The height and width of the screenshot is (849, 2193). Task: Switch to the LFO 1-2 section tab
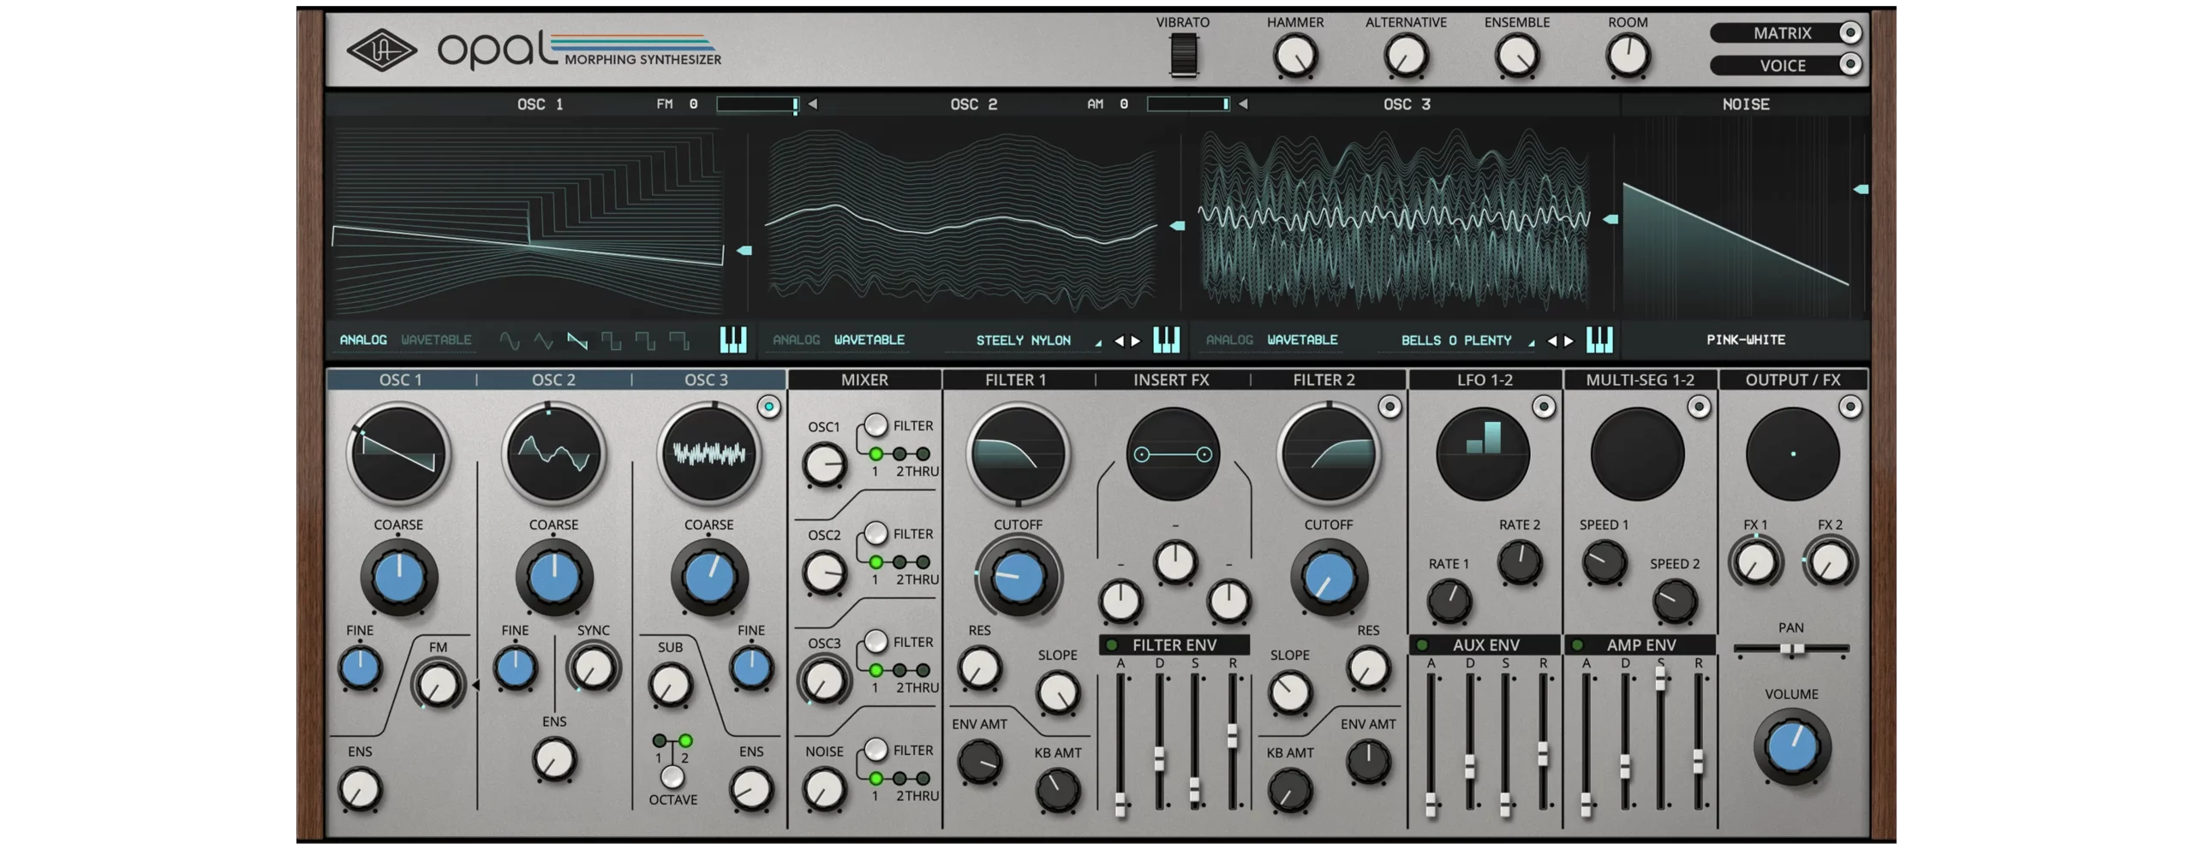pyautogui.click(x=1485, y=380)
